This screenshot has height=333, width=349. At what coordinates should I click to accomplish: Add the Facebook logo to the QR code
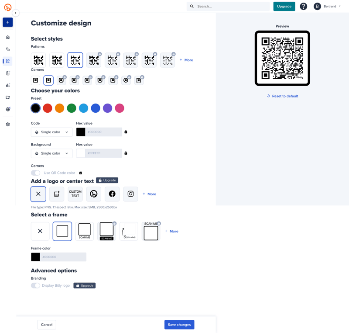(112, 194)
